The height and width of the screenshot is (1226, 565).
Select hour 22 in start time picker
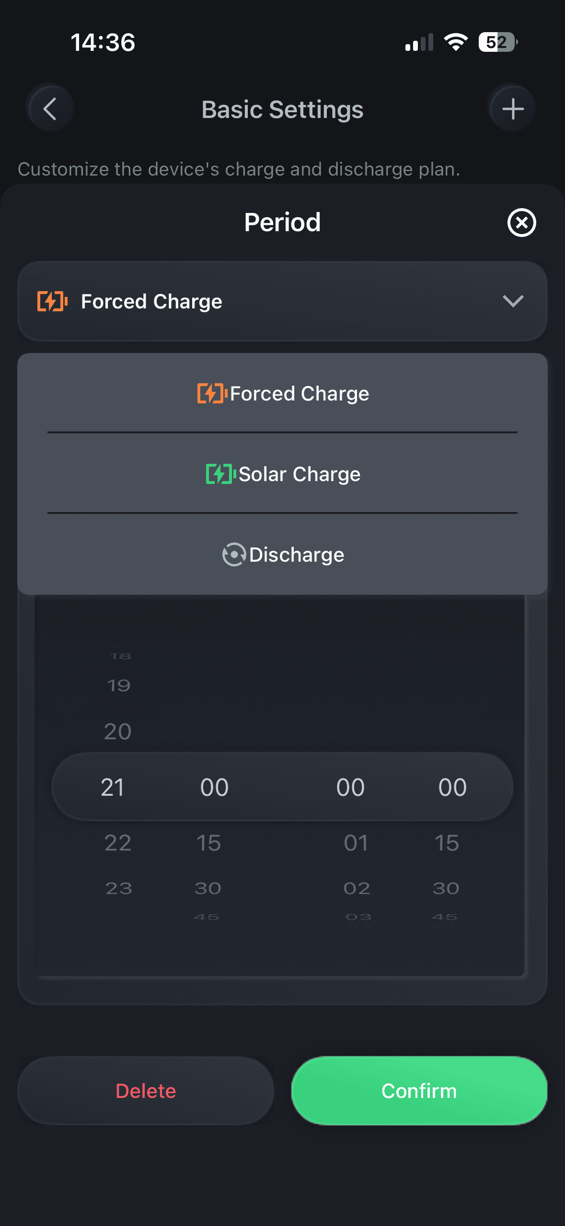point(118,843)
